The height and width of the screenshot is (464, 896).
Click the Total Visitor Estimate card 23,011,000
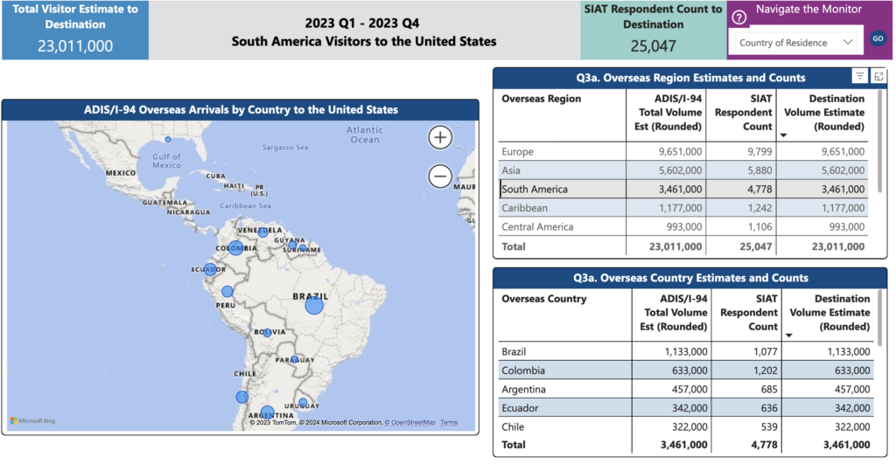(75, 31)
